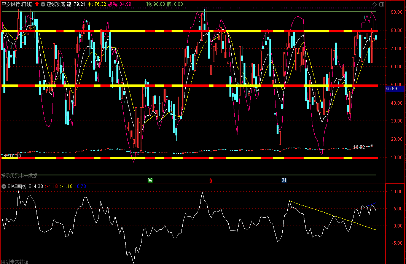Click the 用到未来数据 warning in BIAS panel

(x=15, y=262)
